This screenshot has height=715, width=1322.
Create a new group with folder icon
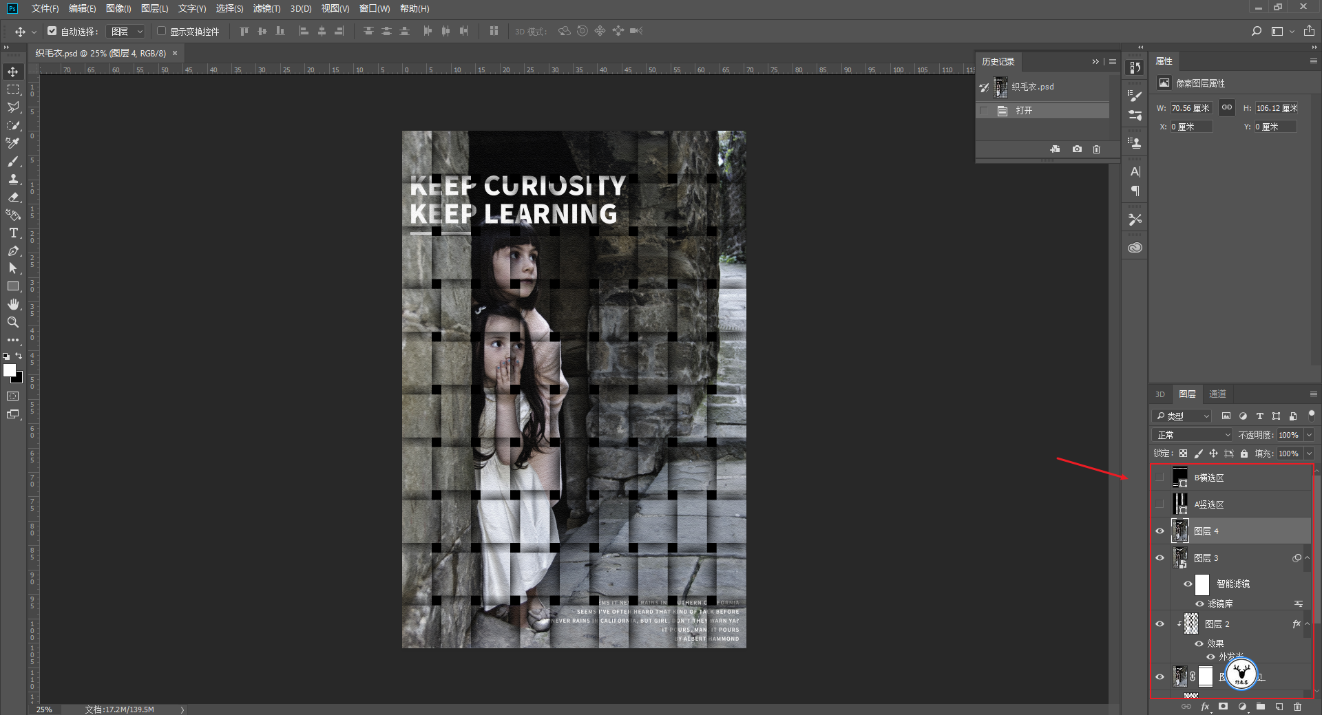[x=1260, y=707]
